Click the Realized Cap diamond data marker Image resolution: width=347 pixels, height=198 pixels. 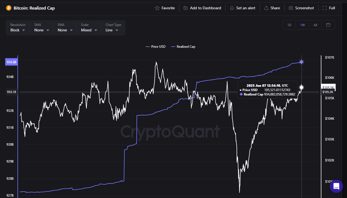pyautogui.click(x=301, y=62)
